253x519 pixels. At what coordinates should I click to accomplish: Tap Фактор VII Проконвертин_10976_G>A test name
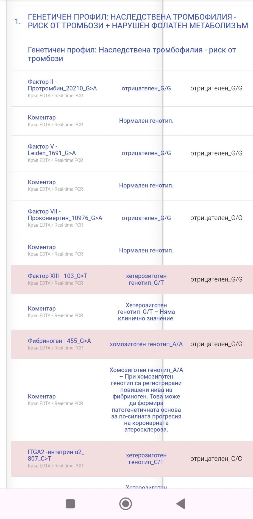65,215
